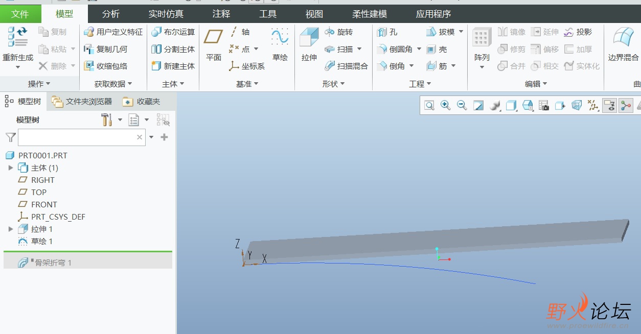
Task: Expand the 拉伸 1 tree node
Action: pyautogui.click(x=11, y=229)
